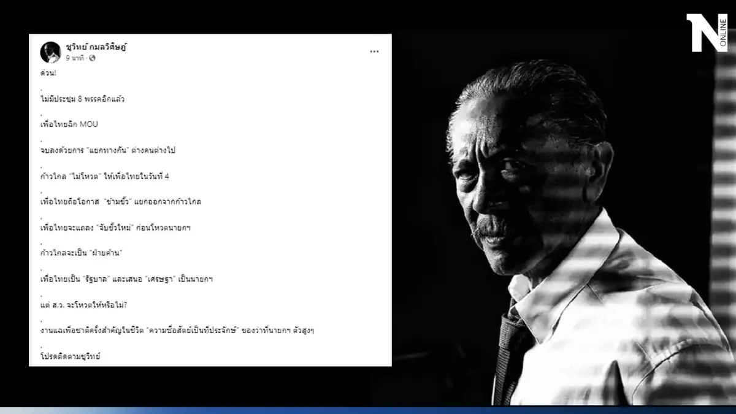Click the public globe privacy icon
736x414 pixels.
(x=92, y=58)
